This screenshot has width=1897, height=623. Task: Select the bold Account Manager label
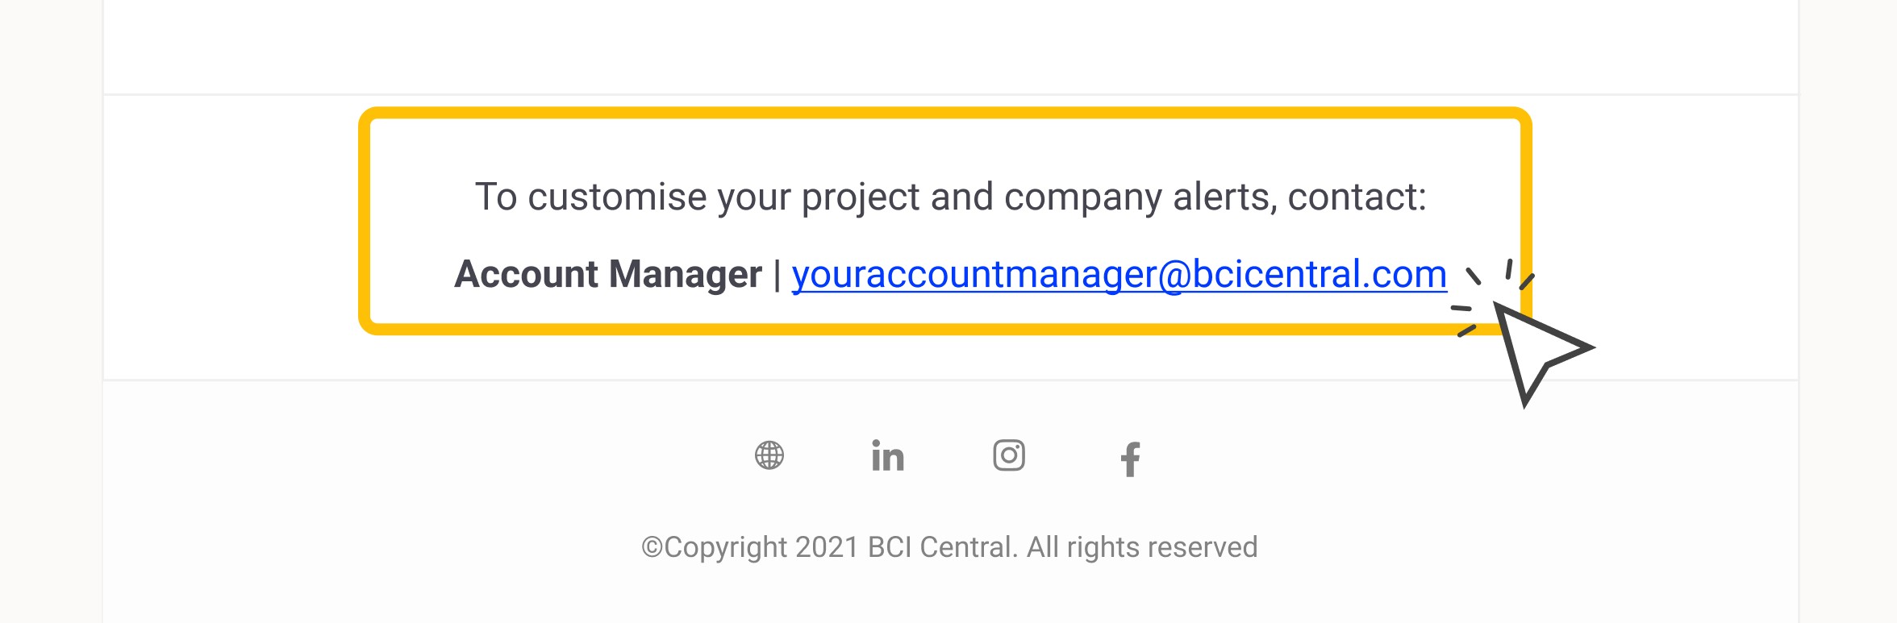pyautogui.click(x=608, y=275)
